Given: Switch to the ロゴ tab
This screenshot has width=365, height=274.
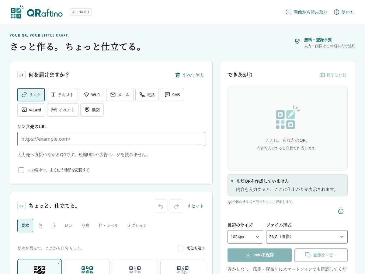Looking at the screenshot, I should [68, 226].
